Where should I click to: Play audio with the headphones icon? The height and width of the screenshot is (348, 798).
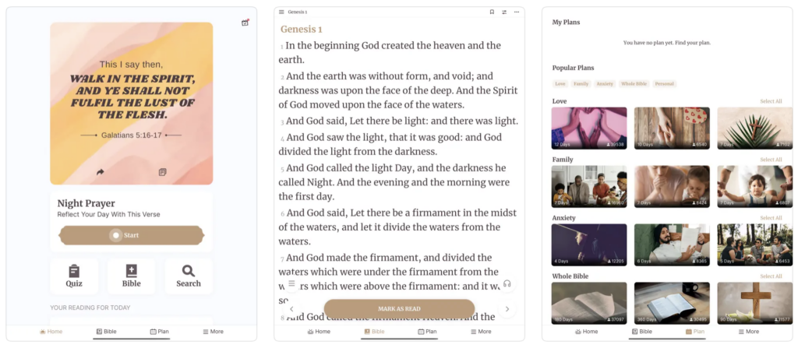(x=507, y=283)
